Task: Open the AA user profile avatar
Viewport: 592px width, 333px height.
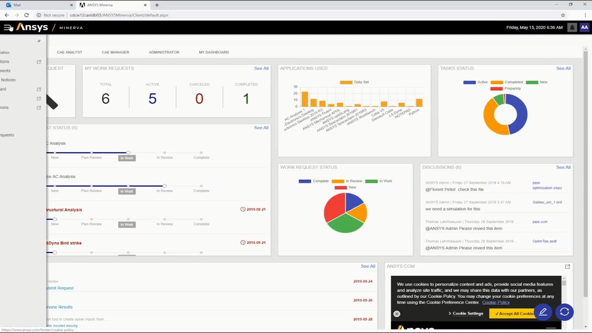Action: pos(585,28)
